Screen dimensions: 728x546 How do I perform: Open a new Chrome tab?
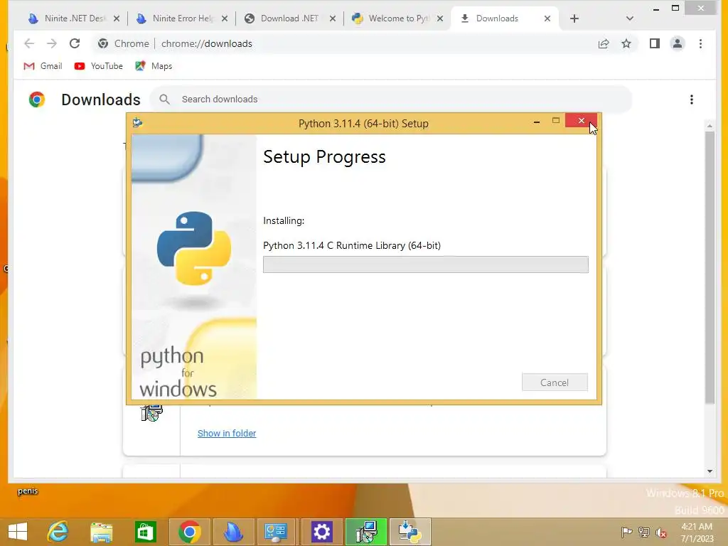click(574, 18)
